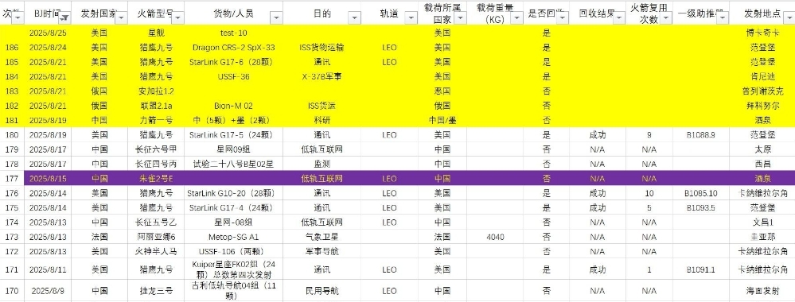Expand the 目的 column filter arrow
This screenshot has height=302, width=795.
[354, 17]
